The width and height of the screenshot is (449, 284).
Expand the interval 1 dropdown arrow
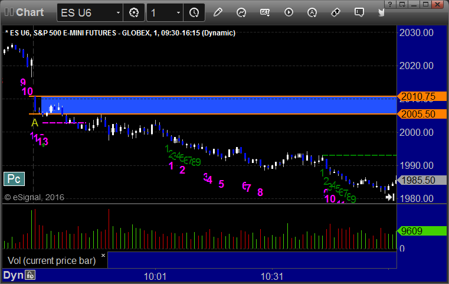(178, 12)
